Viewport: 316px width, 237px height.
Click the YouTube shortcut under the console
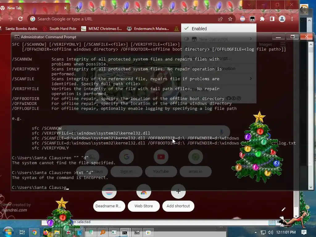coord(161,163)
